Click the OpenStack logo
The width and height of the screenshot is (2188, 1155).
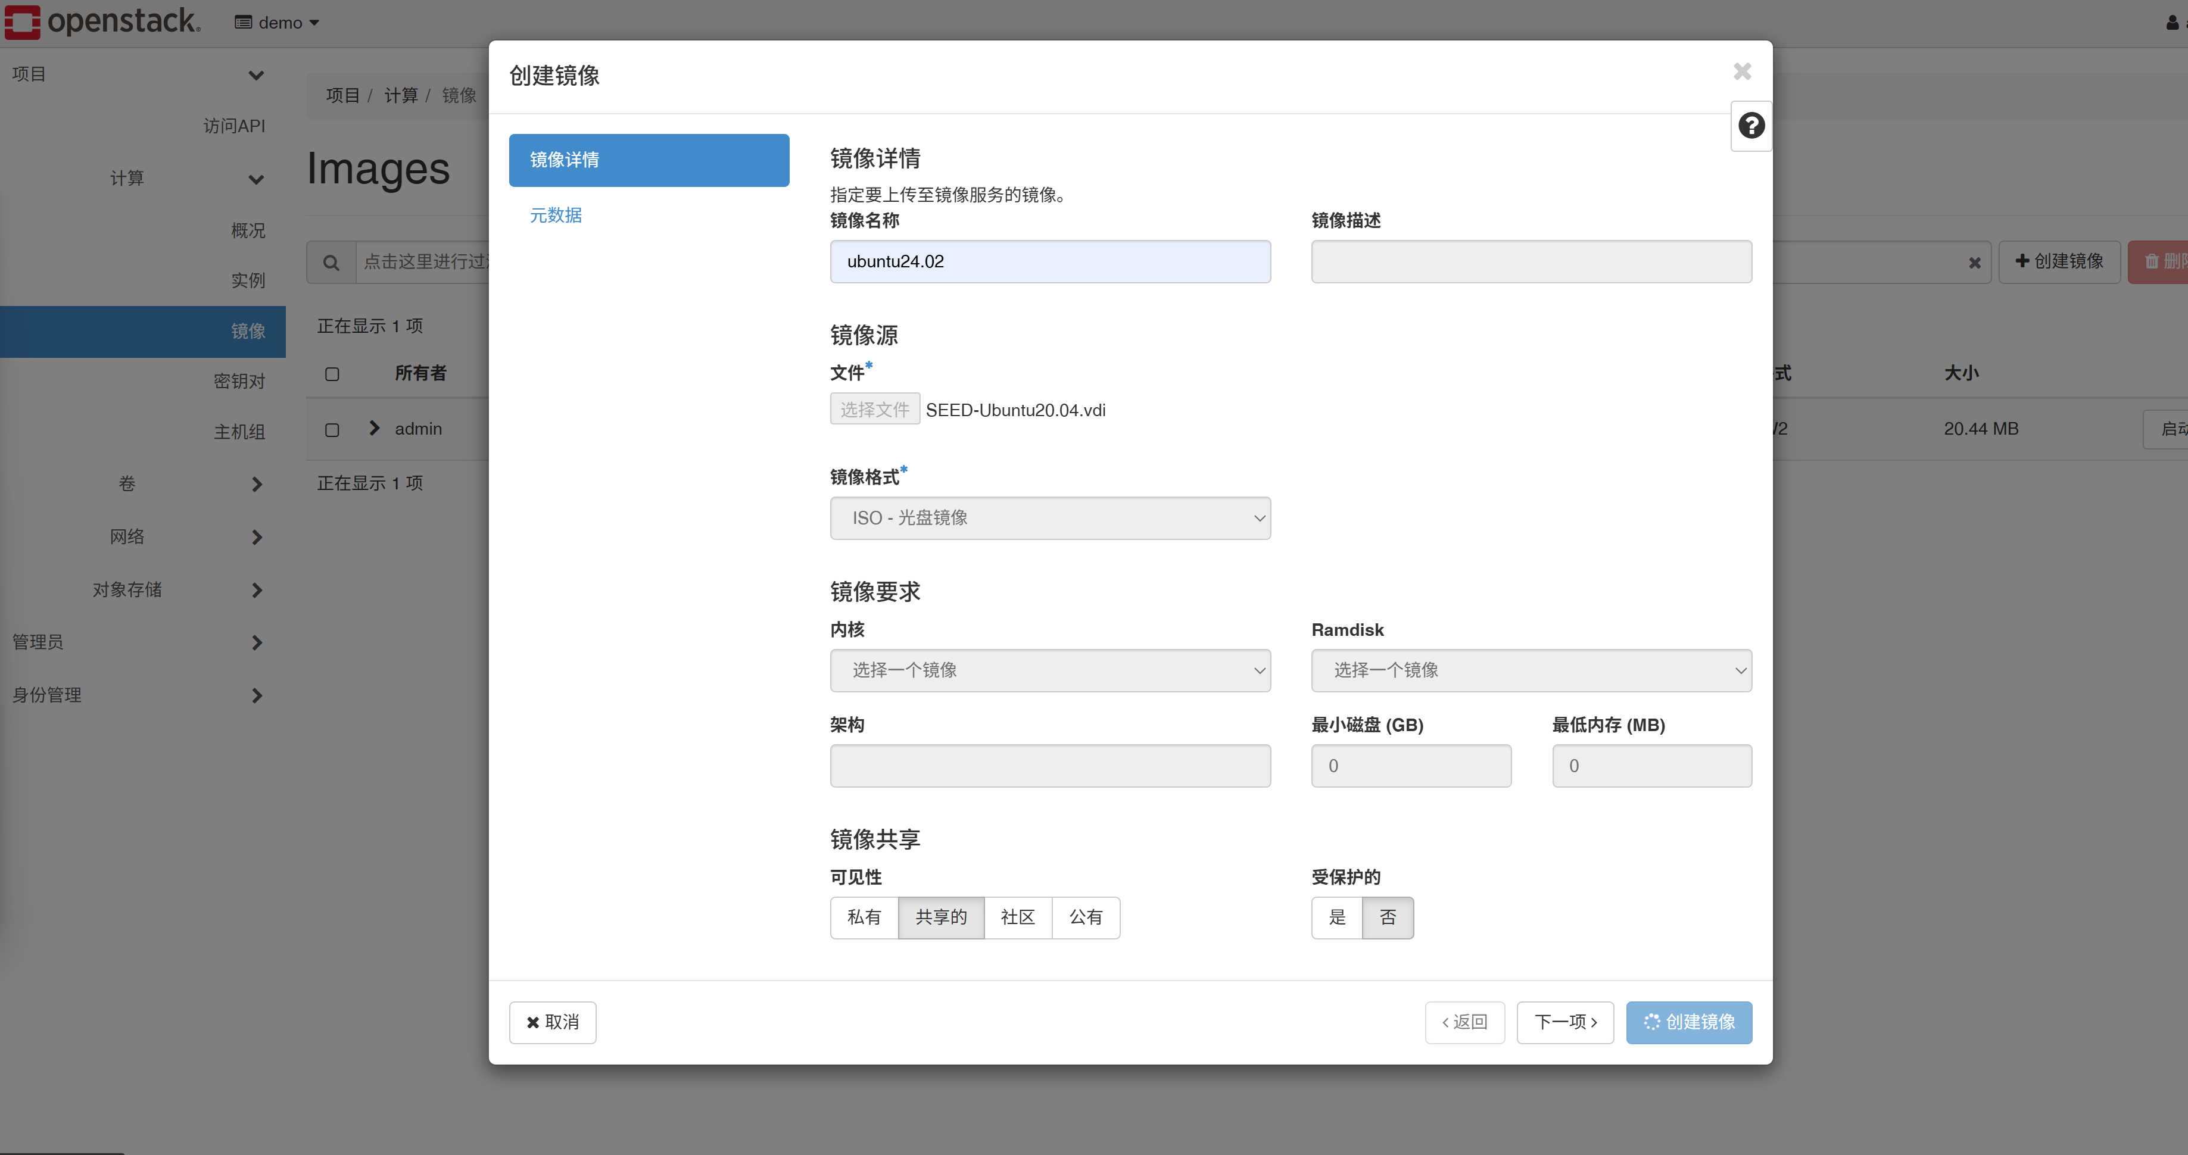(x=102, y=21)
